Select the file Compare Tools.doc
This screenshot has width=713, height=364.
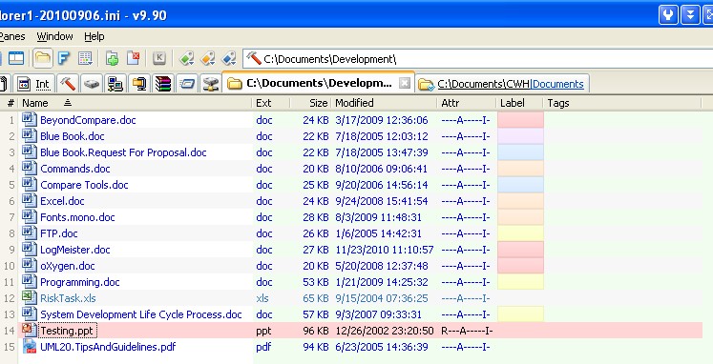point(84,185)
